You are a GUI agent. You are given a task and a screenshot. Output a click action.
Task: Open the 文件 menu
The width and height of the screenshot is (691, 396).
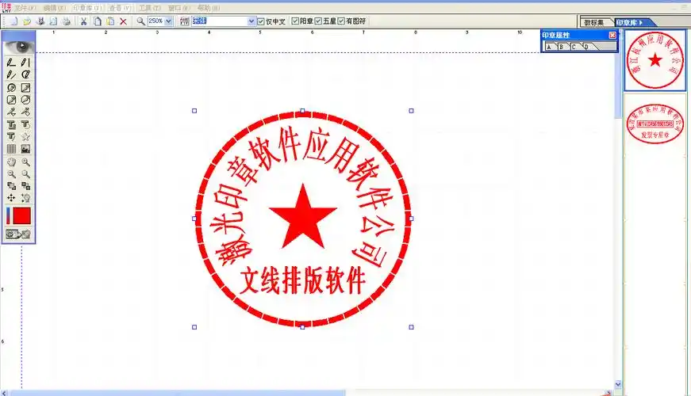[x=25, y=8]
